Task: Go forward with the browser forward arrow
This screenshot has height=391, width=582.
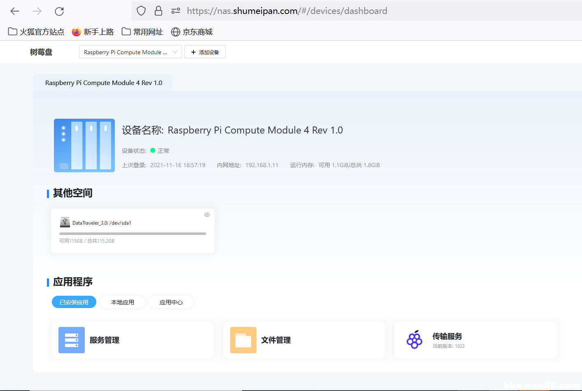Action: click(x=37, y=11)
